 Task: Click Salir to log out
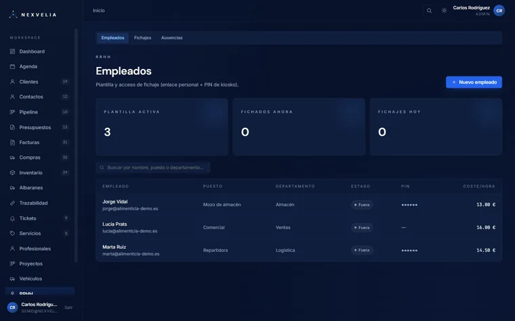click(68, 307)
